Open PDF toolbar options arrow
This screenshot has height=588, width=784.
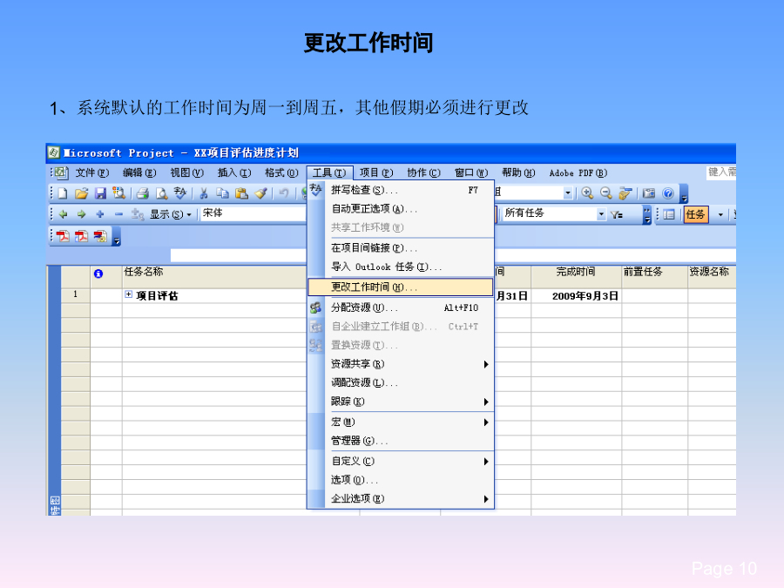pyautogui.click(x=117, y=236)
